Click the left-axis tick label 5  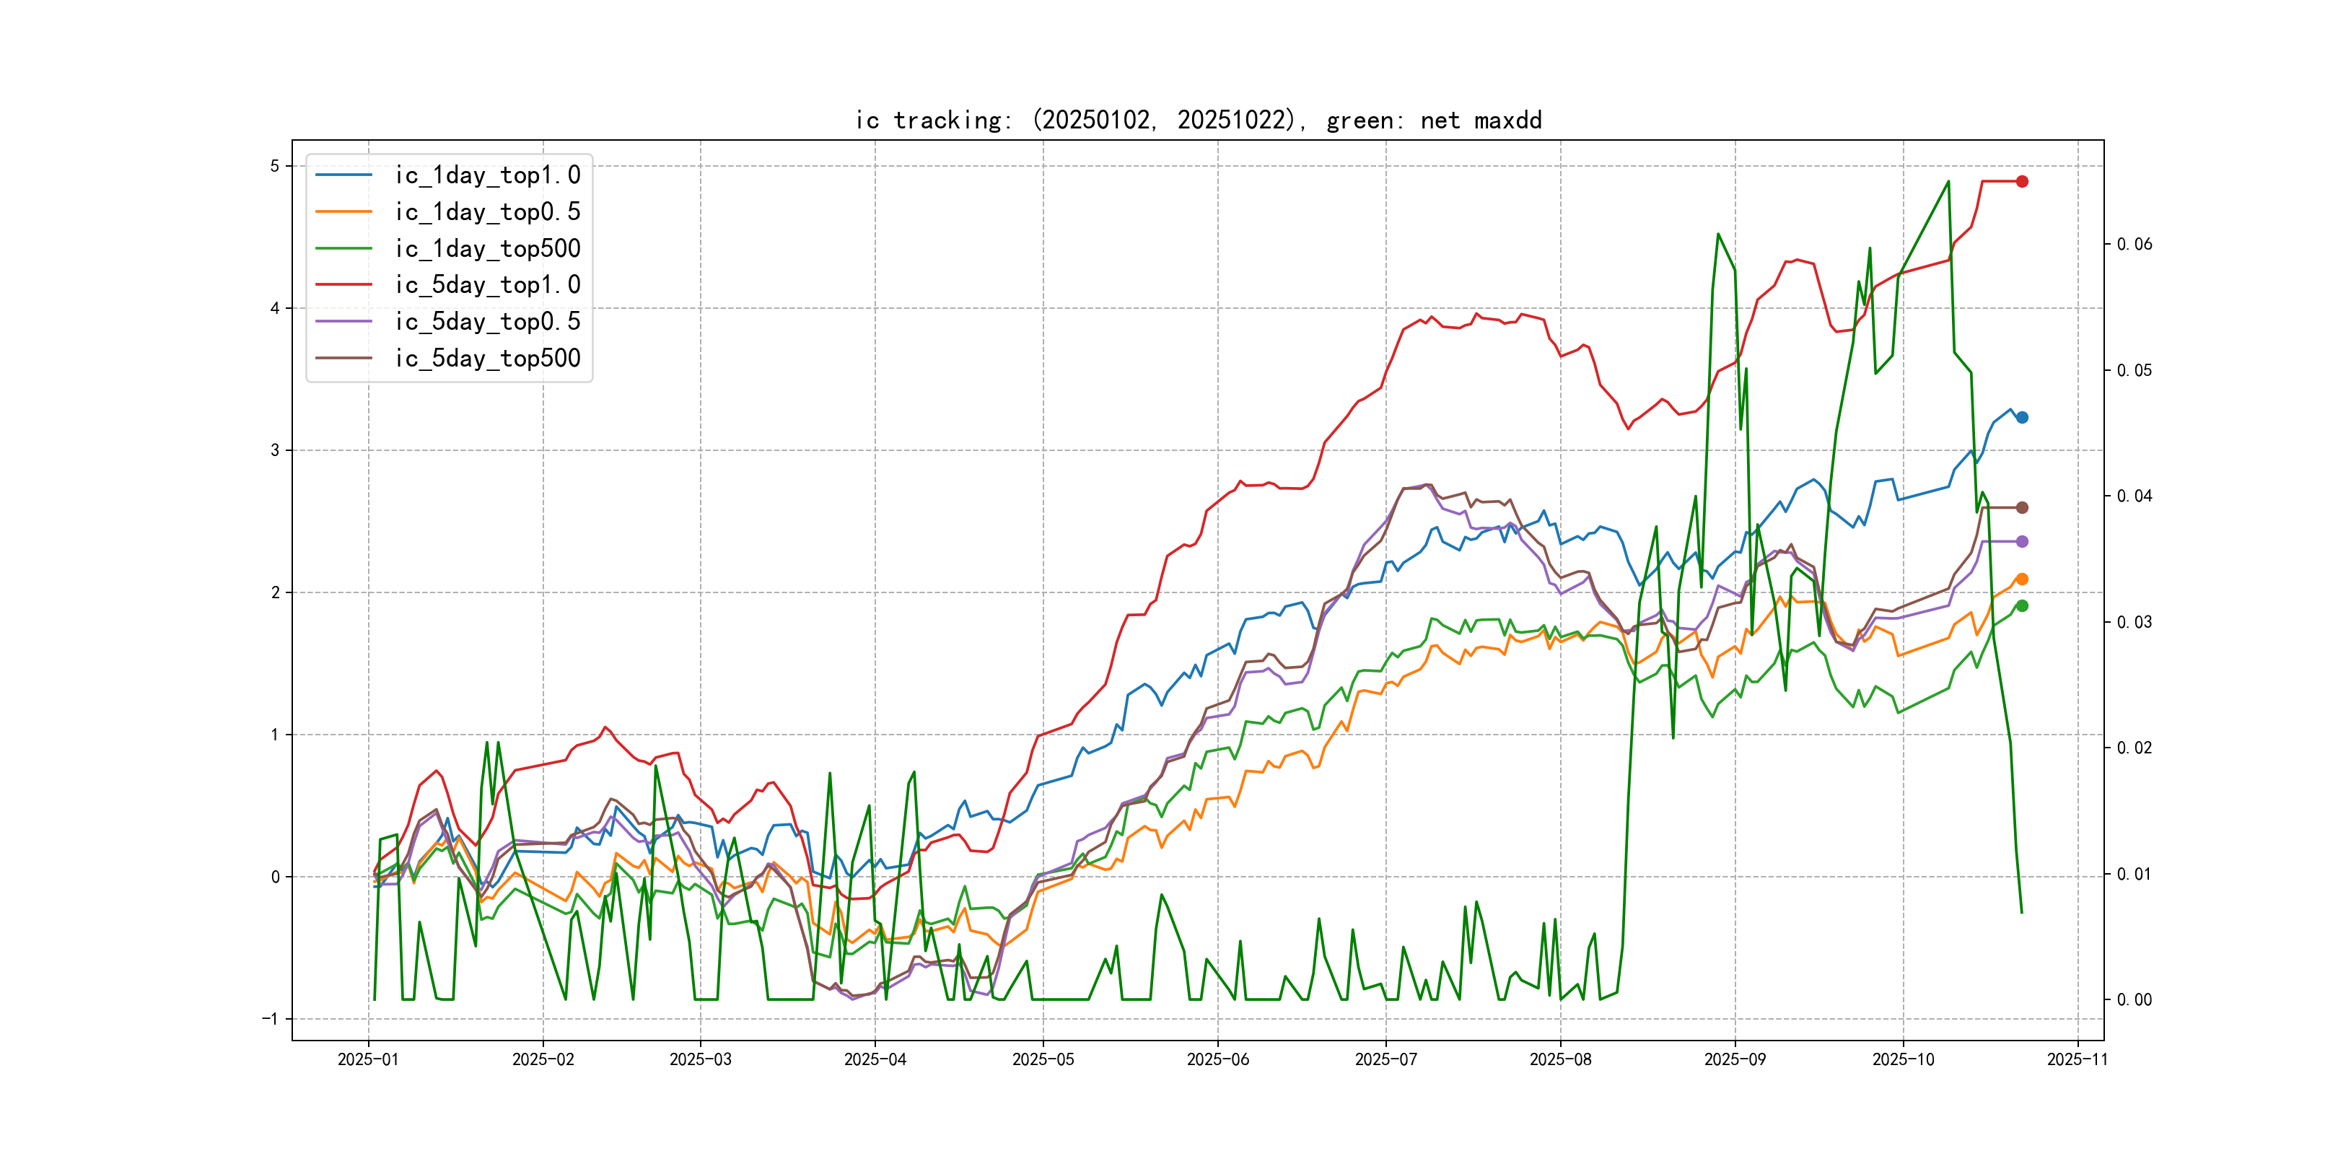[274, 166]
